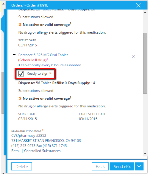The image size is (148, 174).
Task: Click the Retail pharmacy type text
Action: (x=16, y=151)
